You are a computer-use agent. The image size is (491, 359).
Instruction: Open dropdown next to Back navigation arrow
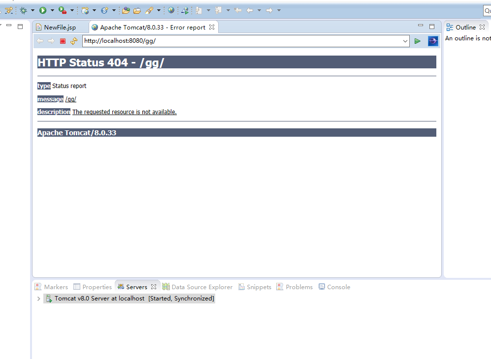[x=259, y=10]
